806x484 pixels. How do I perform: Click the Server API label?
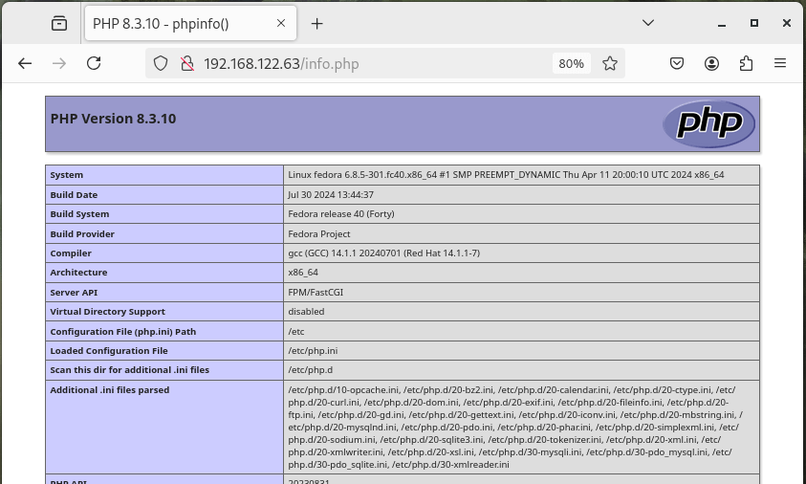(x=74, y=293)
